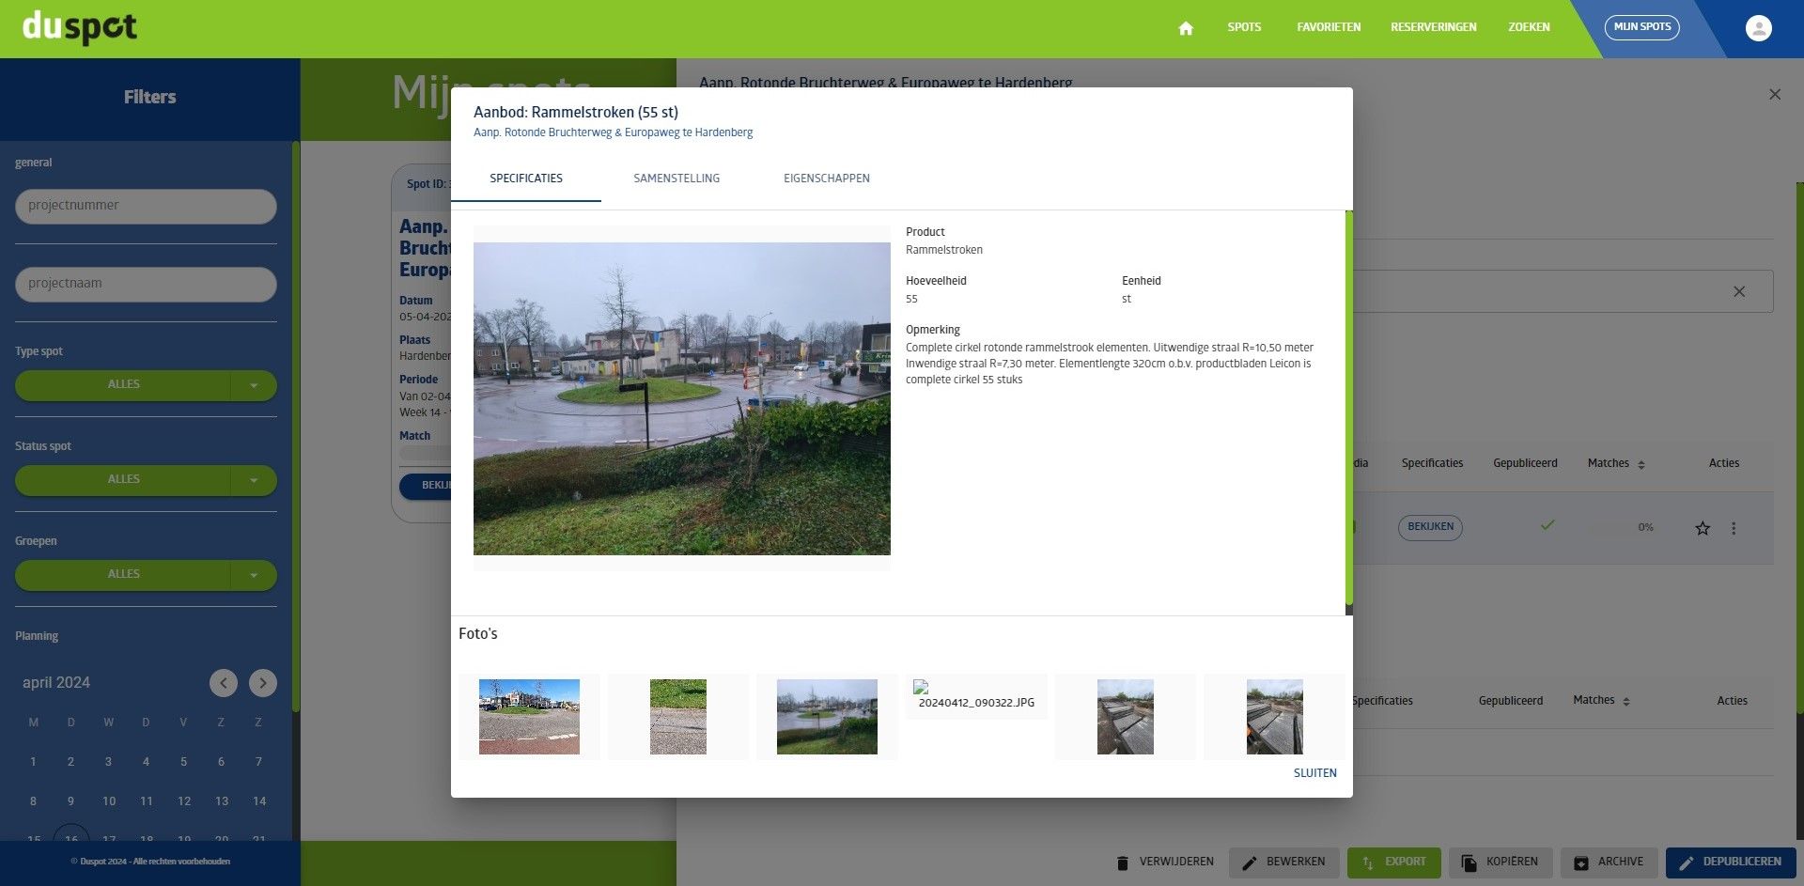Image resolution: width=1804 pixels, height=886 pixels.
Task: Select the first roundabout photo thumbnail
Action: click(x=529, y=717)
